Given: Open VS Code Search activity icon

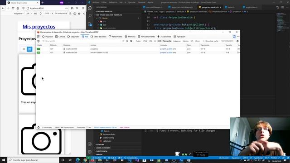Looking at the screenshot, I should (x=90, y=16).
